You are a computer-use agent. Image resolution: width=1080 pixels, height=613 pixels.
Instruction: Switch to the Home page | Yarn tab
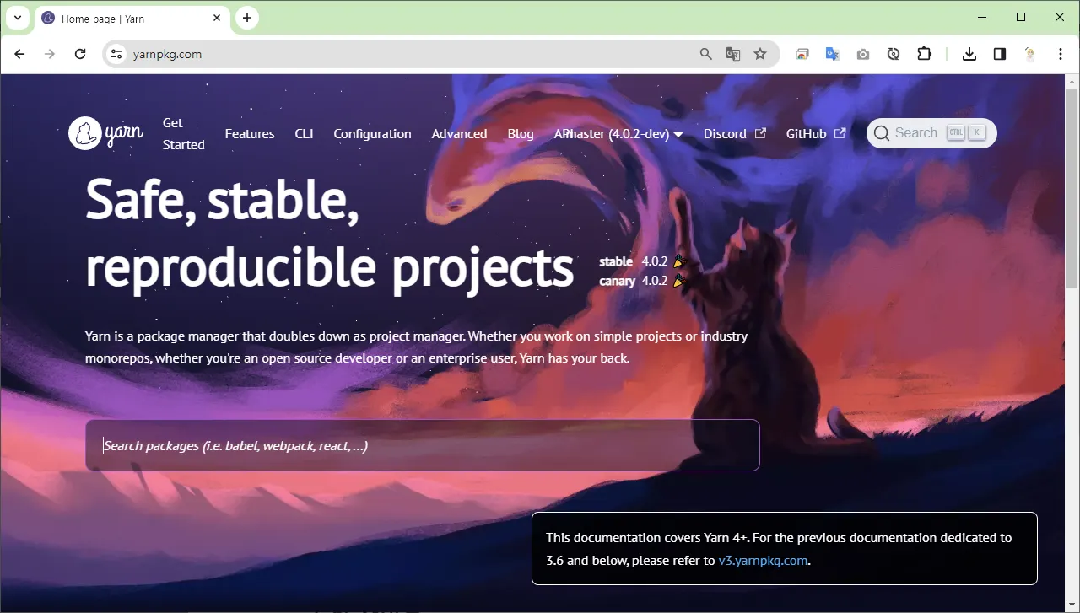point(131,18)
